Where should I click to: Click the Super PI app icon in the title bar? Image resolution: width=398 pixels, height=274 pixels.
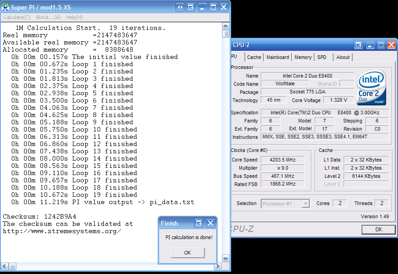5,7
